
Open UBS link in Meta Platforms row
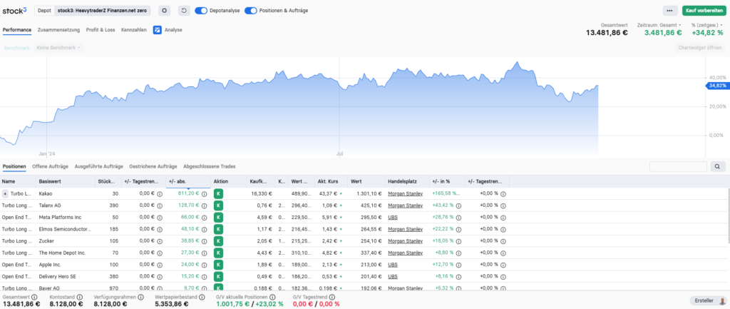[393, 217]
